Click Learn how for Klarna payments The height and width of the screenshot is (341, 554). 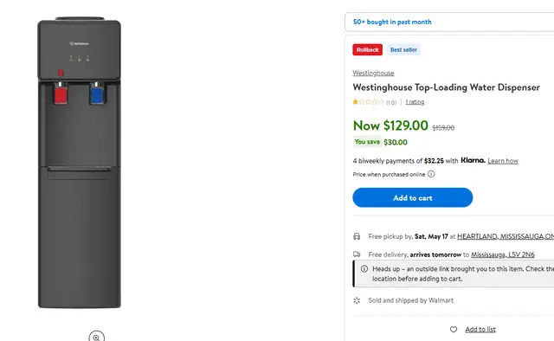(503, 161)
